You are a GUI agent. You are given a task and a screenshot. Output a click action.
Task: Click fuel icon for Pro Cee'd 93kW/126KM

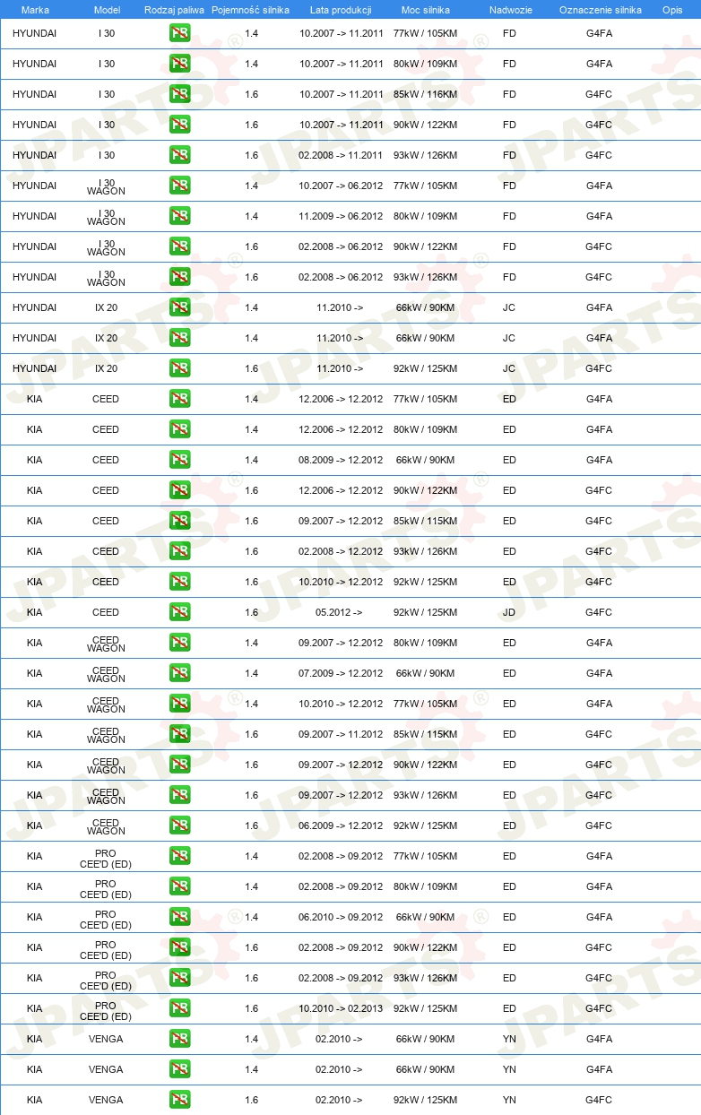180,979
